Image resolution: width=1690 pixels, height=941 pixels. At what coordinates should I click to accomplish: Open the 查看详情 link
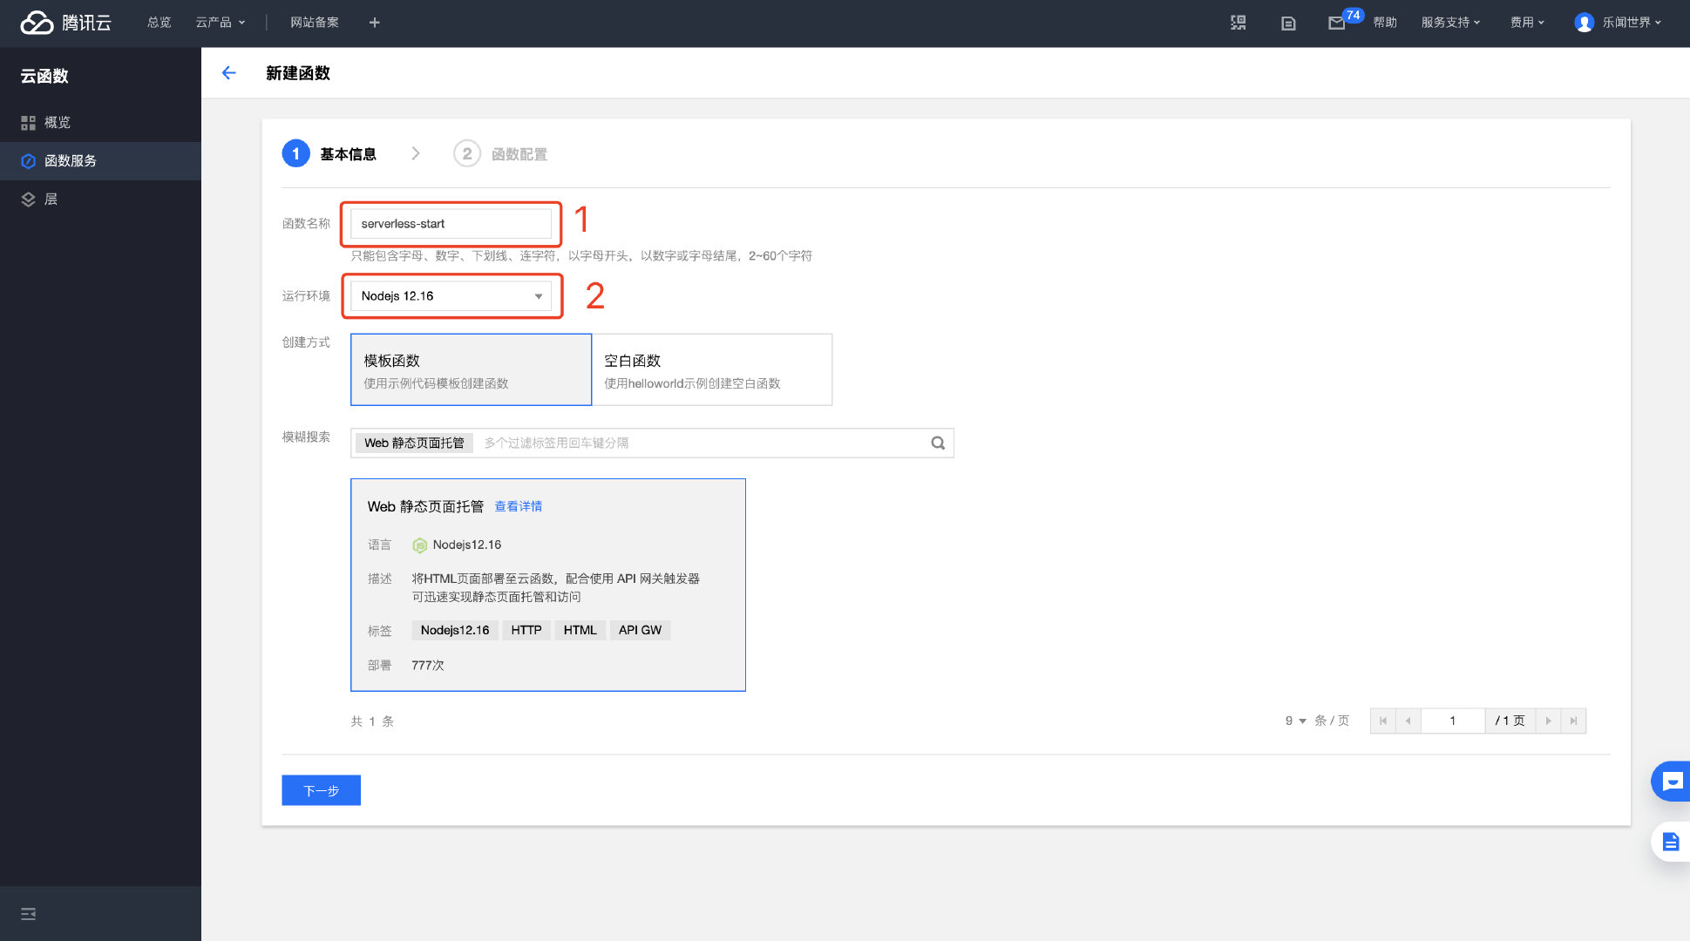(x=519, y=506)
